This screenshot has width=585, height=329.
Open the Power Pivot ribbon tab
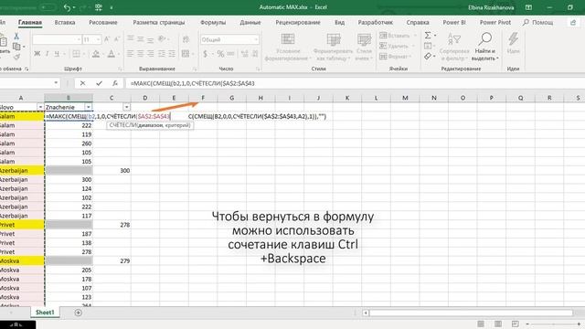(495, 22)
